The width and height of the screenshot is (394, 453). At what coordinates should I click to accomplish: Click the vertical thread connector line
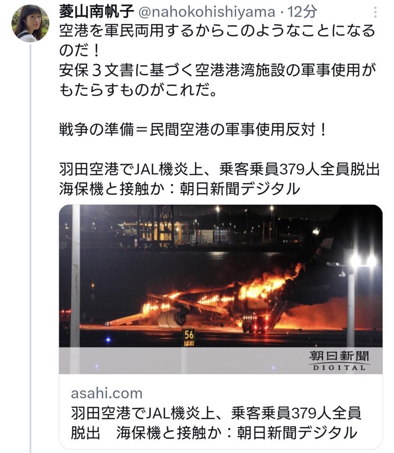click(30, 248)
